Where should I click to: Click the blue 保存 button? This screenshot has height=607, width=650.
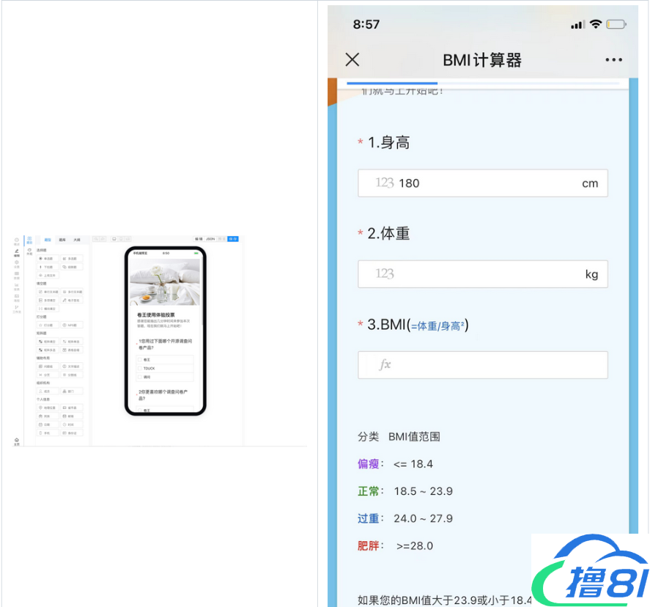[233, 239]
